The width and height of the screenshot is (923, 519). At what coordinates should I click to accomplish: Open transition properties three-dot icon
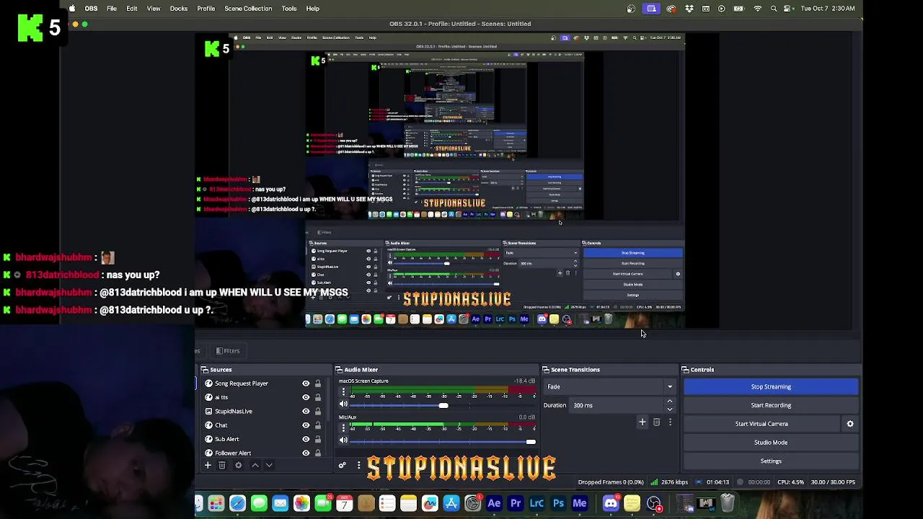pyautogui.click(x=670, y=422)
